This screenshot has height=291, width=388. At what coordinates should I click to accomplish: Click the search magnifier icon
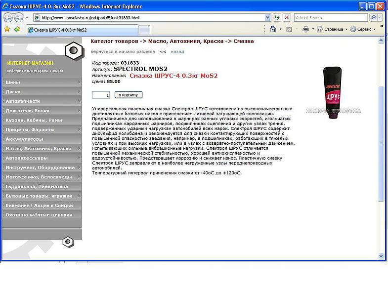373,18
